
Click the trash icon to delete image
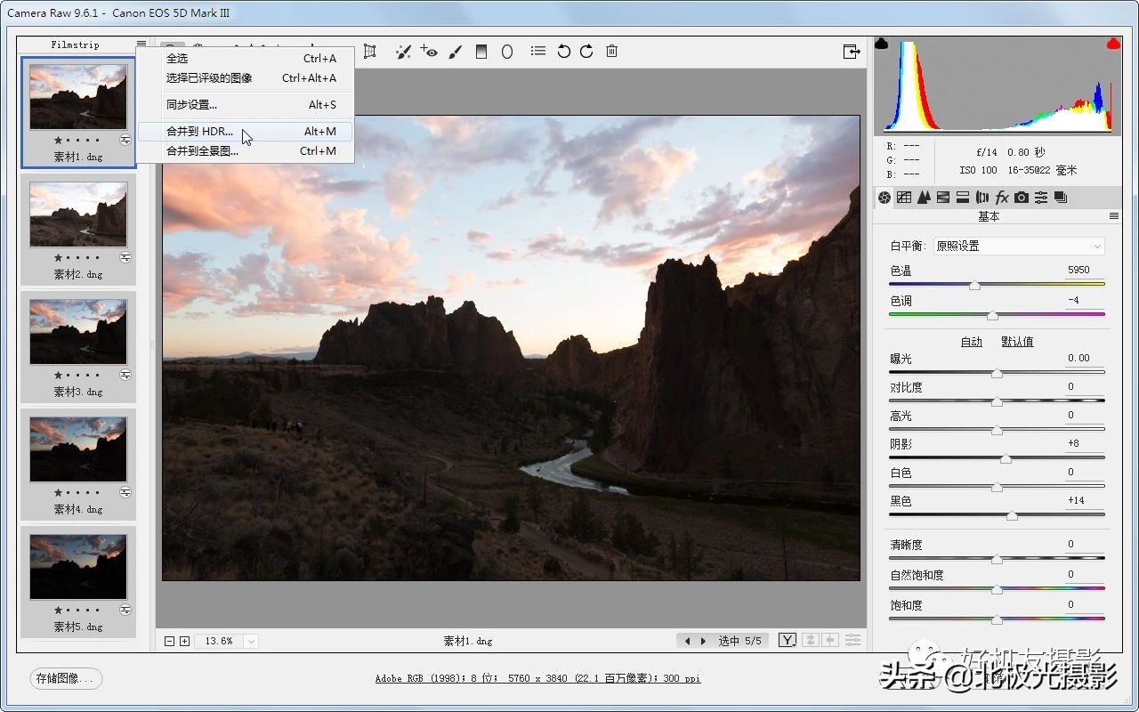click(x=611, y=52)
